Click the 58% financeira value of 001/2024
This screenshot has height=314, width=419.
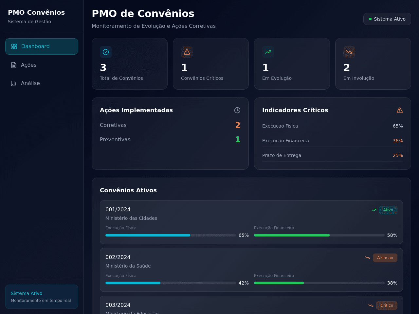coord(392,235)
